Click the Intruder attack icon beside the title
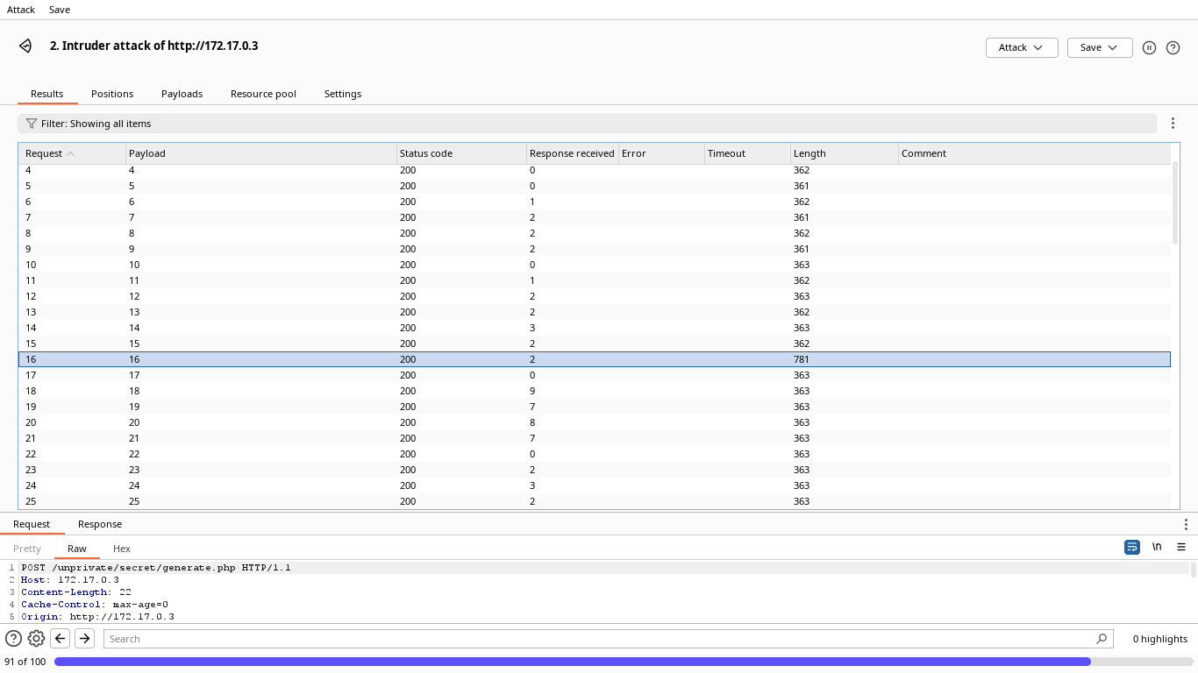The image size is (1198, 673). 25,46
